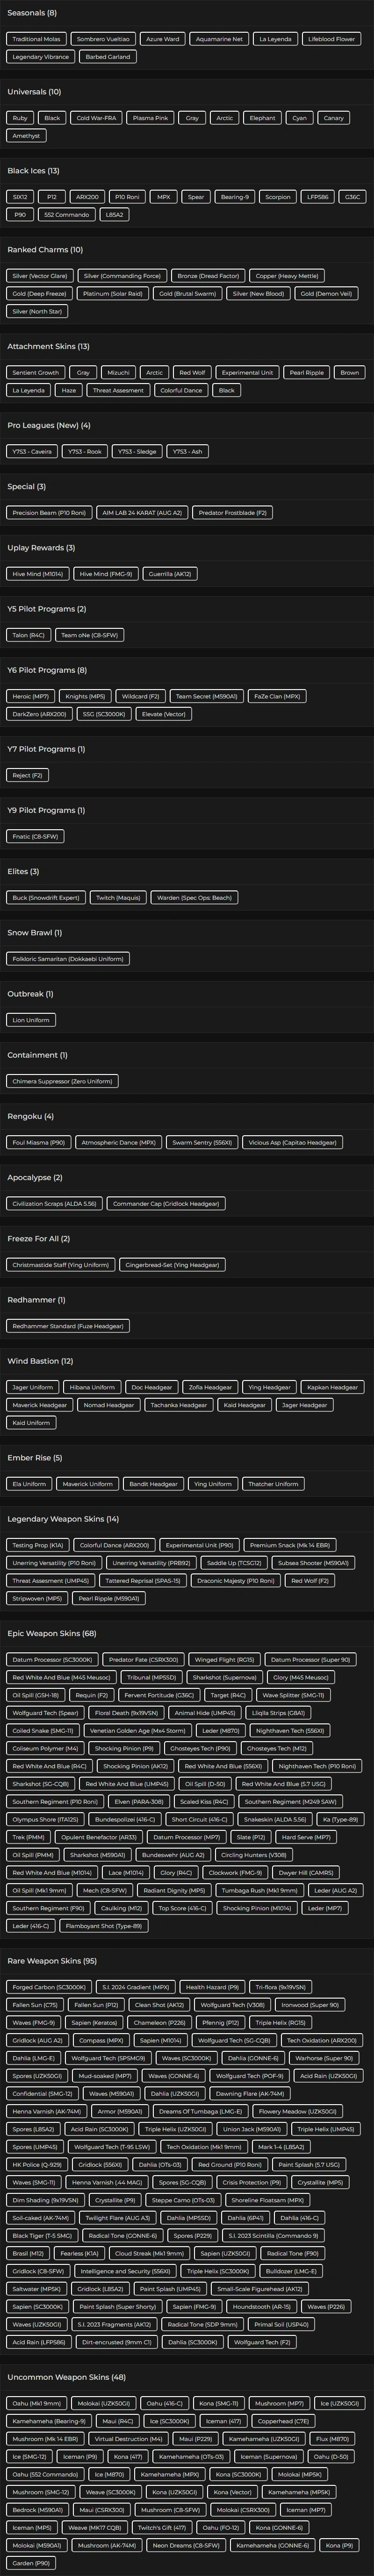Click the Swarm Sentry (556XI) tag
Image resolution: width=374 pixels, height=2576 pixels.
pyautogui.click(x=202, y=1142)
